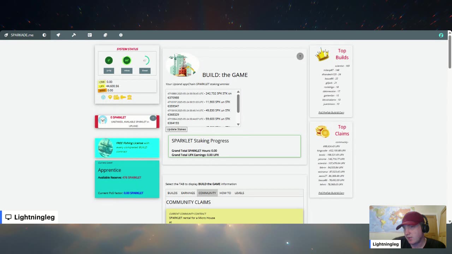Click Update Stakes button
This screenshot has width=452, height=254.
click(x=176, y=129)
